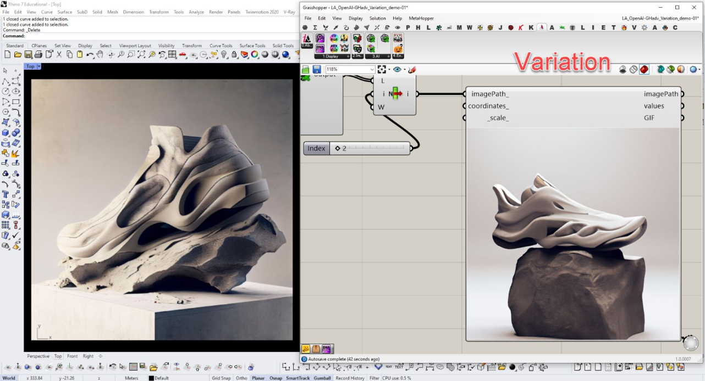Switch to the Front viewport tab
Screen dimensions: 705x381
(72, 356)
